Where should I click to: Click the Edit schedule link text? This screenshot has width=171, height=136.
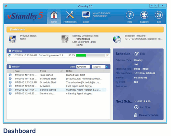(x=142, y=54)
